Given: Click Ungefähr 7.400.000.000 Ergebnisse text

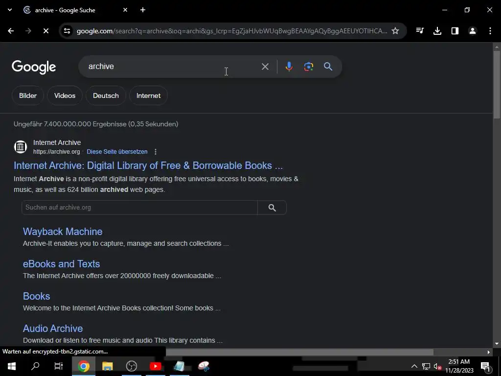Looking at the screenshot, I should pyautogui.click(x=96, y=124).
